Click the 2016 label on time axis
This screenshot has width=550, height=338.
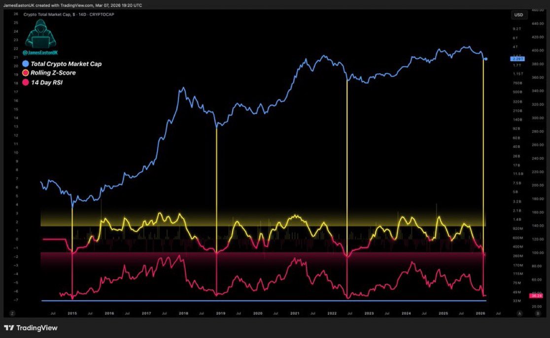[x=109, y=313]
